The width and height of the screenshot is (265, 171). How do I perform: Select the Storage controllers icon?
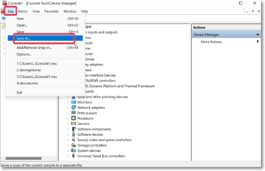74,145
